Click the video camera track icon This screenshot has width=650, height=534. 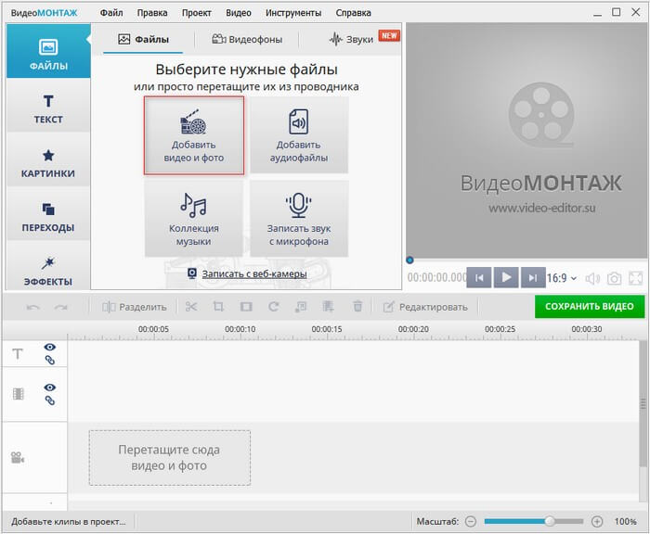(x=18, y=458)
